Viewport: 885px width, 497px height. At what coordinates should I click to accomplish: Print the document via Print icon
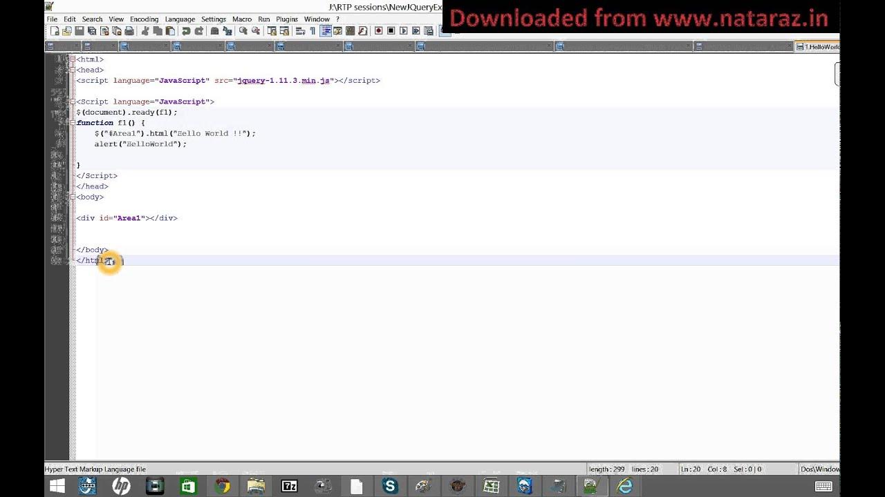click(129, 31)
